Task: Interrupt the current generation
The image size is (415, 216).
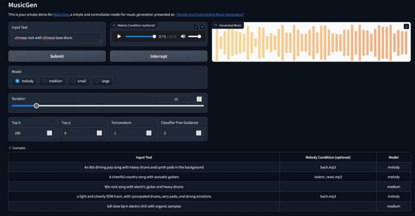Action: (x=159, y=56)
